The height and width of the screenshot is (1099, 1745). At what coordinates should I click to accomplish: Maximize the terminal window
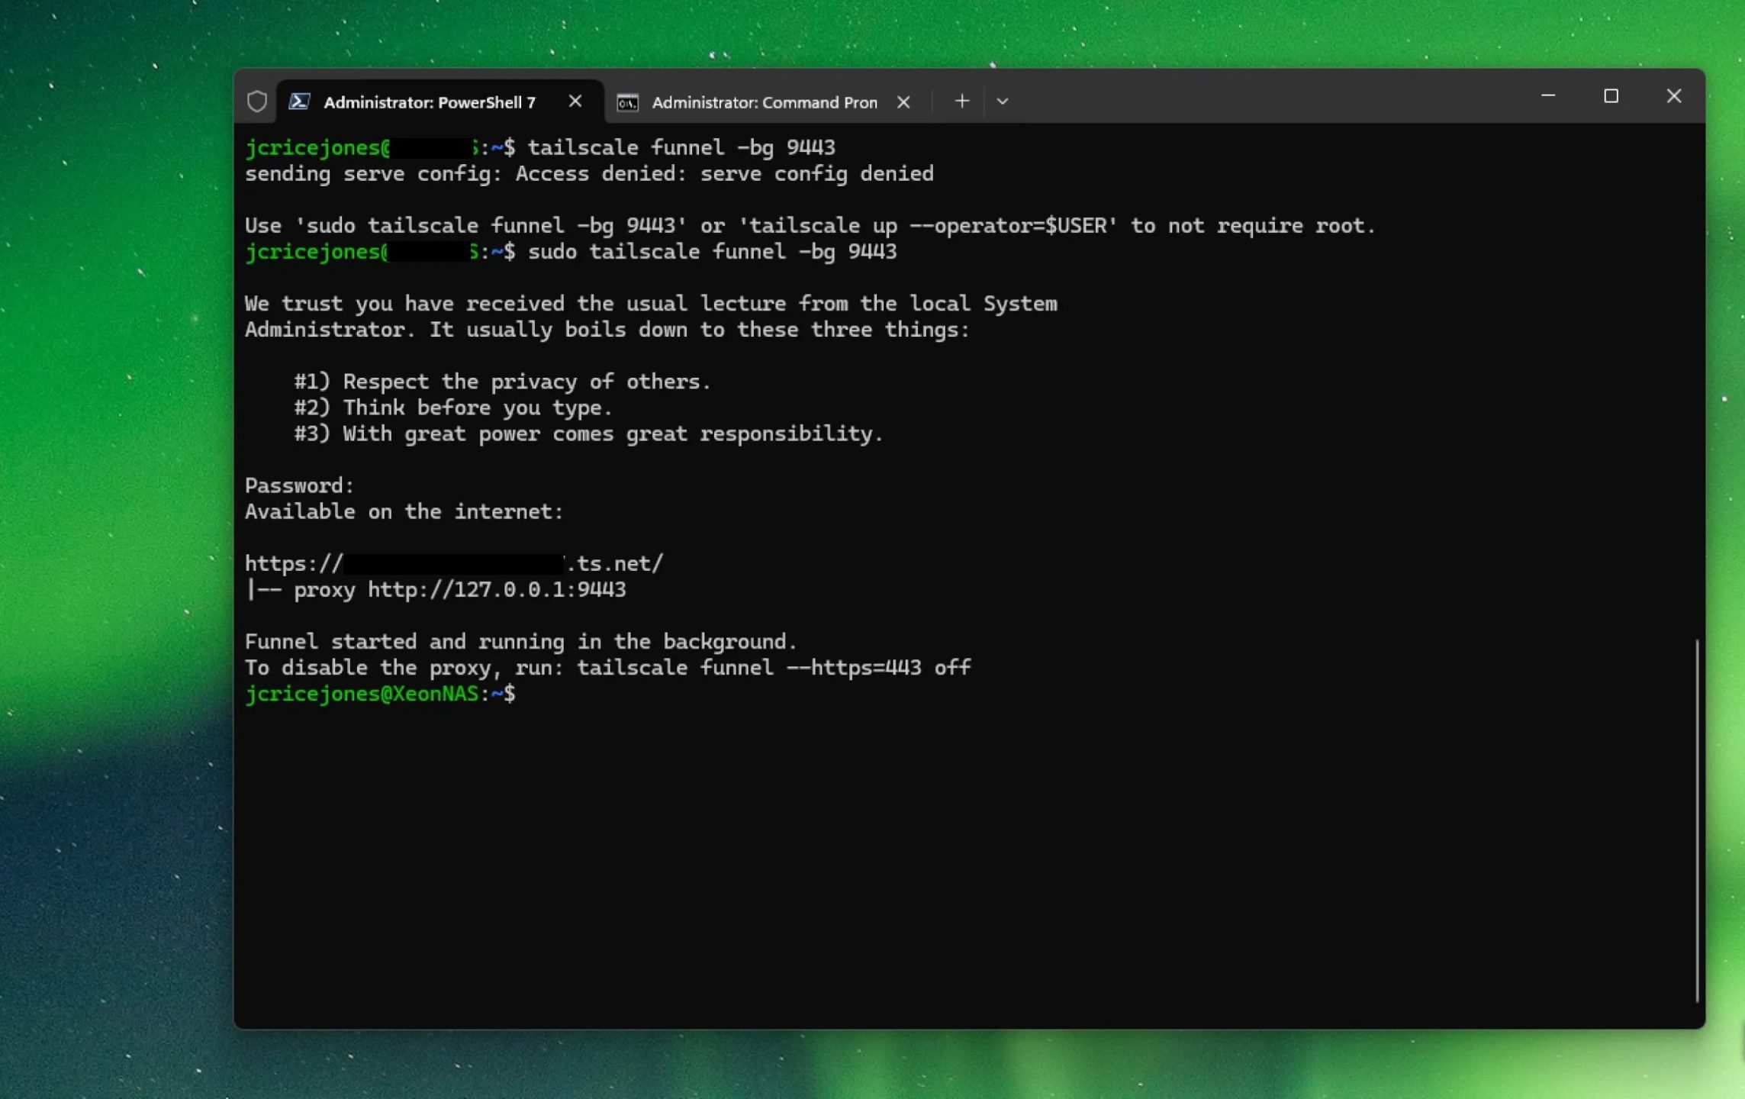click(1611, 96)
